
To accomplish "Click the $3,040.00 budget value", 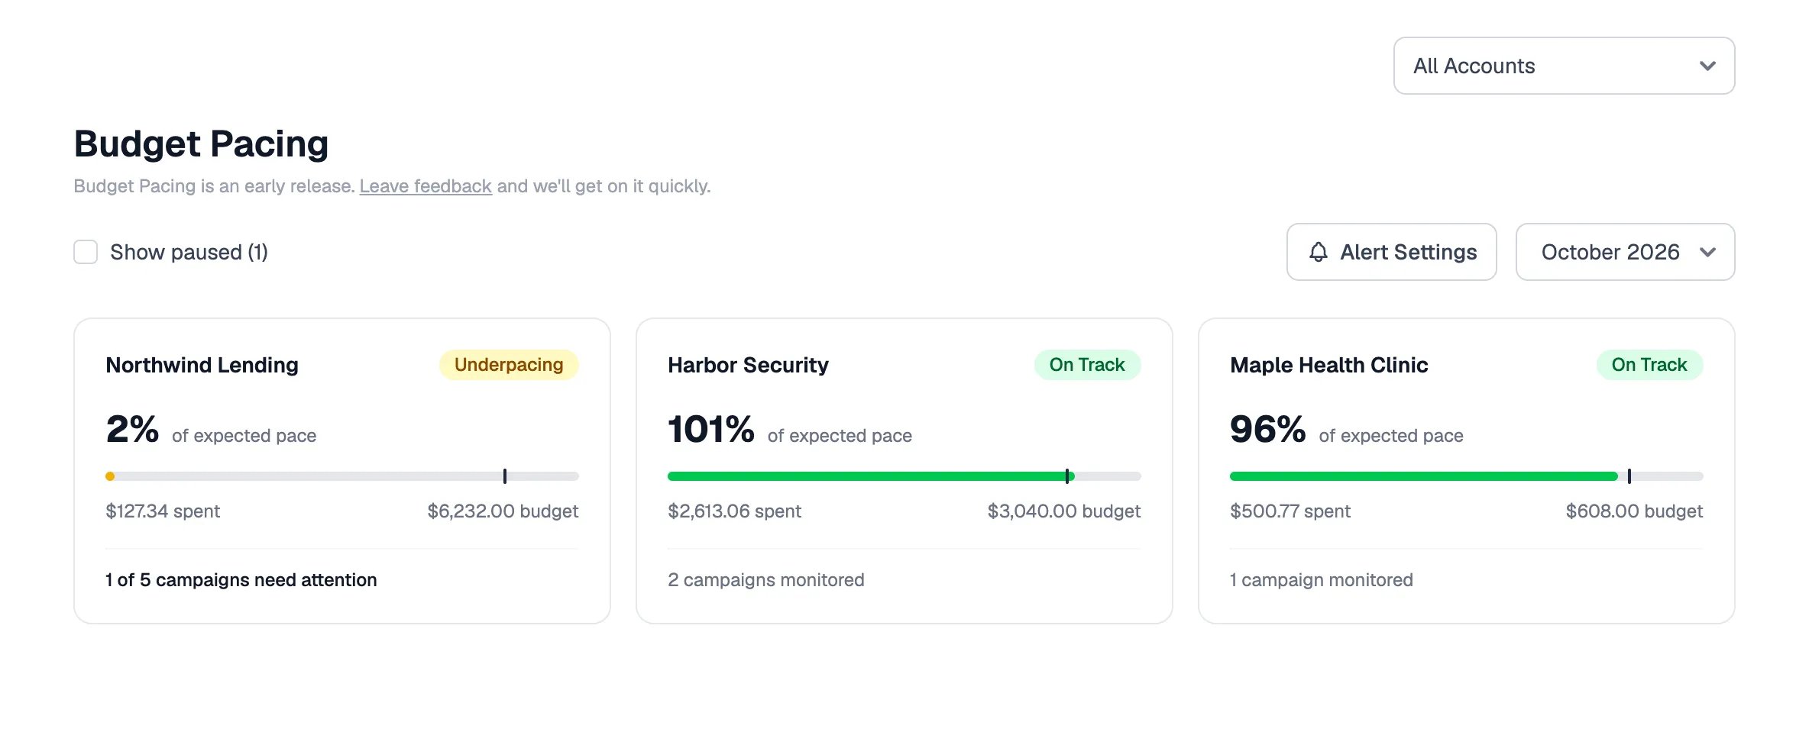I will tap(1064, 511).
